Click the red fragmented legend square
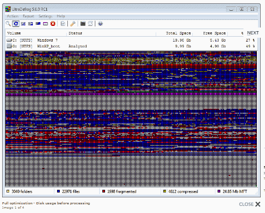 [103, 191]
